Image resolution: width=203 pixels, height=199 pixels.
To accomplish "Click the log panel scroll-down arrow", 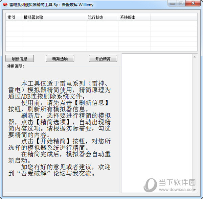I will coord(195,190).
